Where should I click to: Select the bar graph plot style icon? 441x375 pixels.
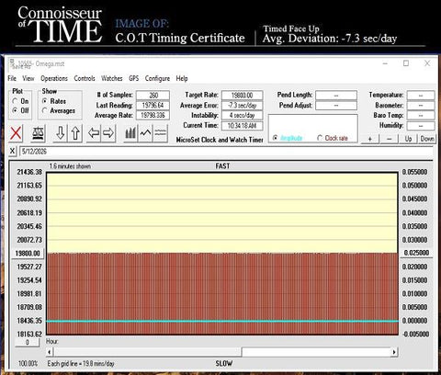pos(130,133)
